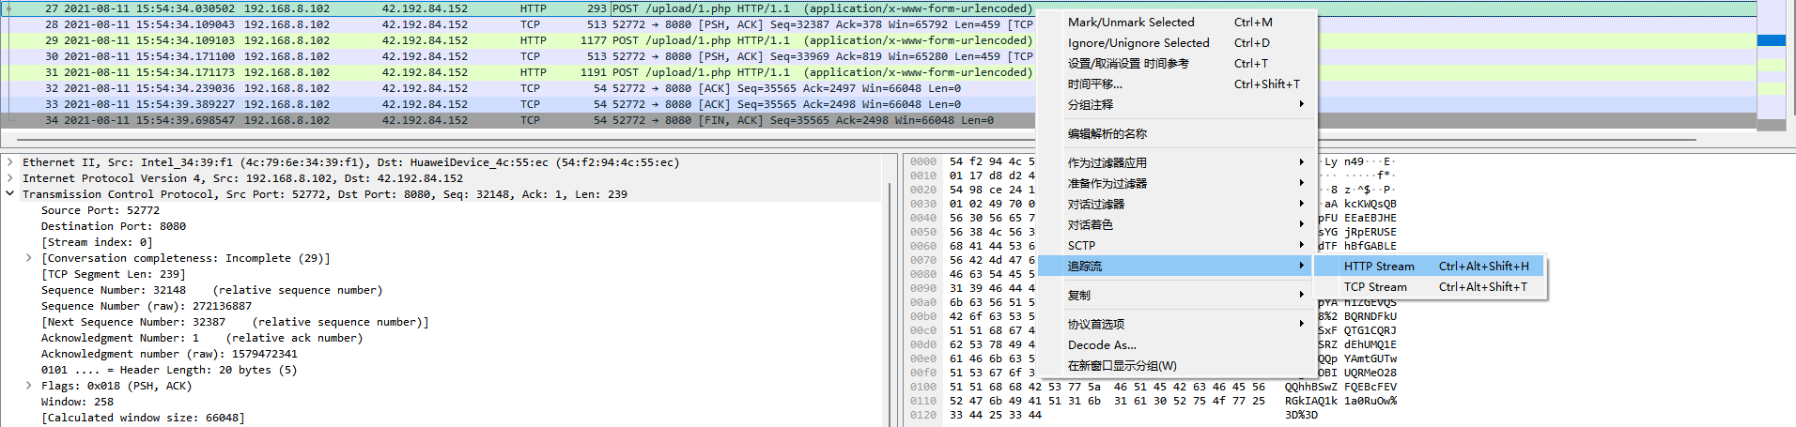Choose TCP Stream from the submenu
1796x427 pixels.
pyautogui.click(x=1374, y=287)
